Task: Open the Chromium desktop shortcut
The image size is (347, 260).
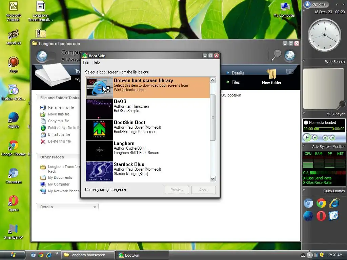Action: (13, 176)
